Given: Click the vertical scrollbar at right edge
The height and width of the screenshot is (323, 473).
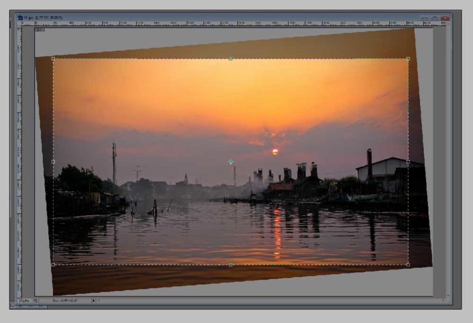Looking at the screenshot, I should pyautogui.click(x=448, y=162).
